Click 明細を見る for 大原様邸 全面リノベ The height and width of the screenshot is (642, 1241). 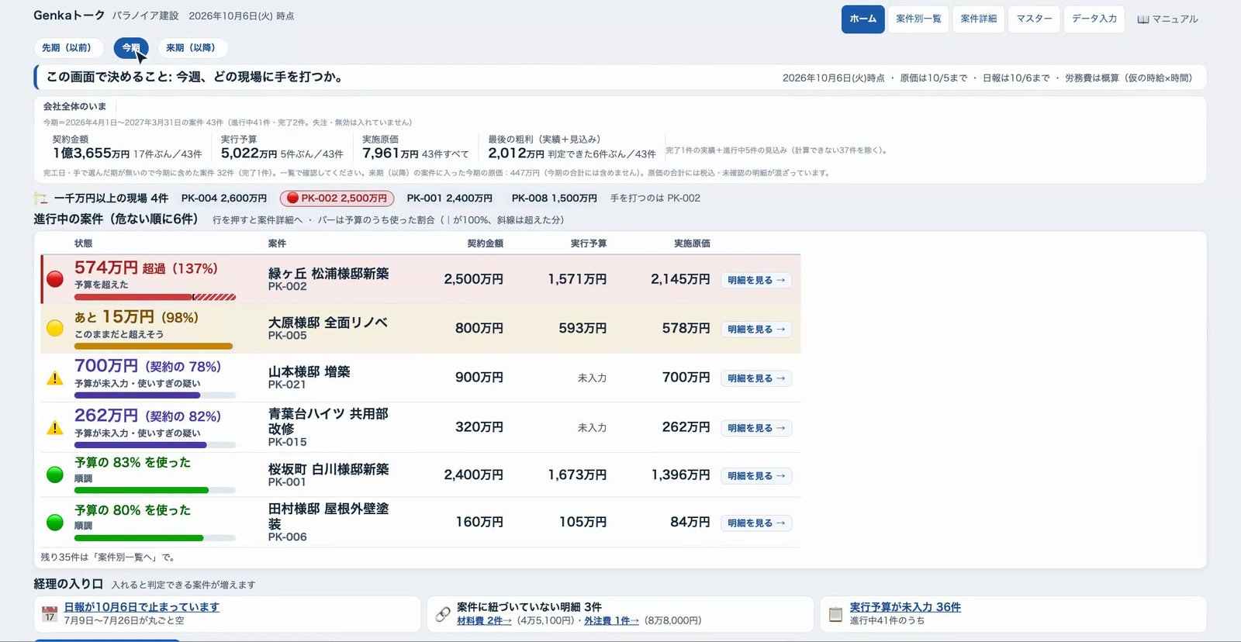pos(756,330)
